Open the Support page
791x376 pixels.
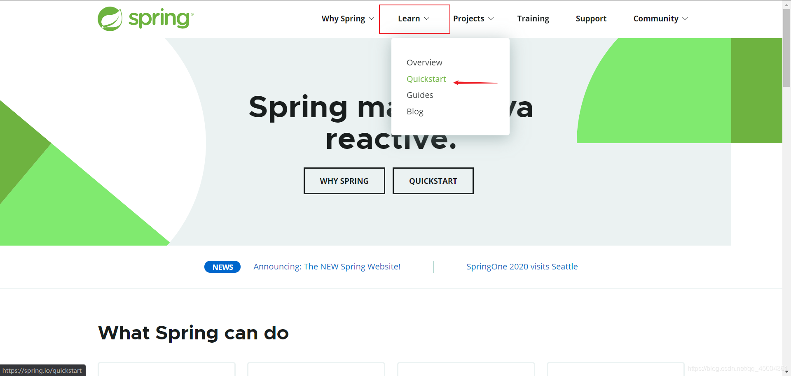(x=591, y=19)
